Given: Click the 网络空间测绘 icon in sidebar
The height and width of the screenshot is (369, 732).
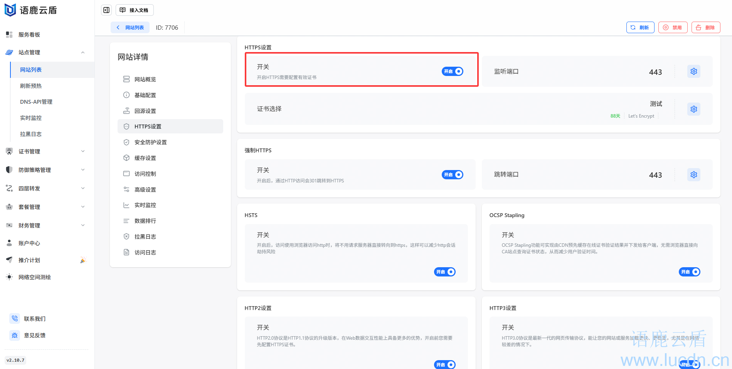Looking at the screenshot, I should 9,277.
